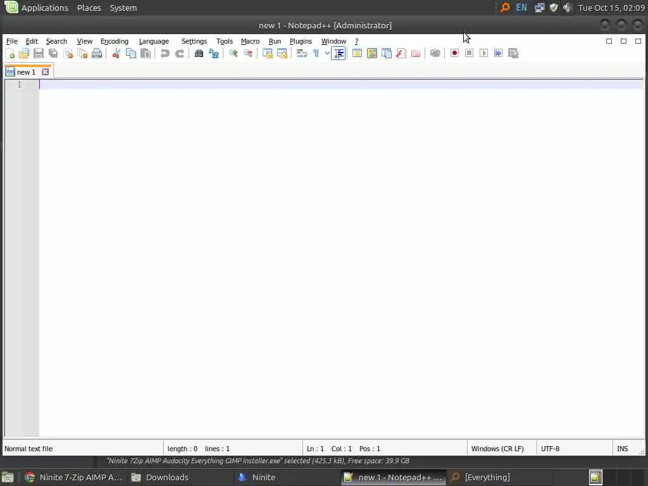Image resolution: width=648 pixels, height=486 pixels.
Task: Open dropdown arrow next to pilcrow icon
Action: tap(327, 53)
